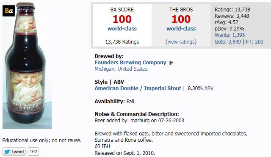Click the Gots: 3,849 link
271x157 pixels.
[228, 42]
